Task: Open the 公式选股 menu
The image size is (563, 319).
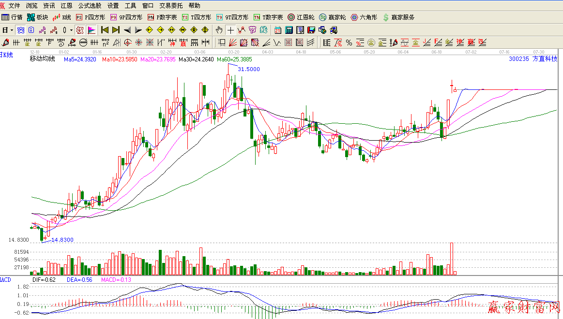Action: (x=90, y=6)
